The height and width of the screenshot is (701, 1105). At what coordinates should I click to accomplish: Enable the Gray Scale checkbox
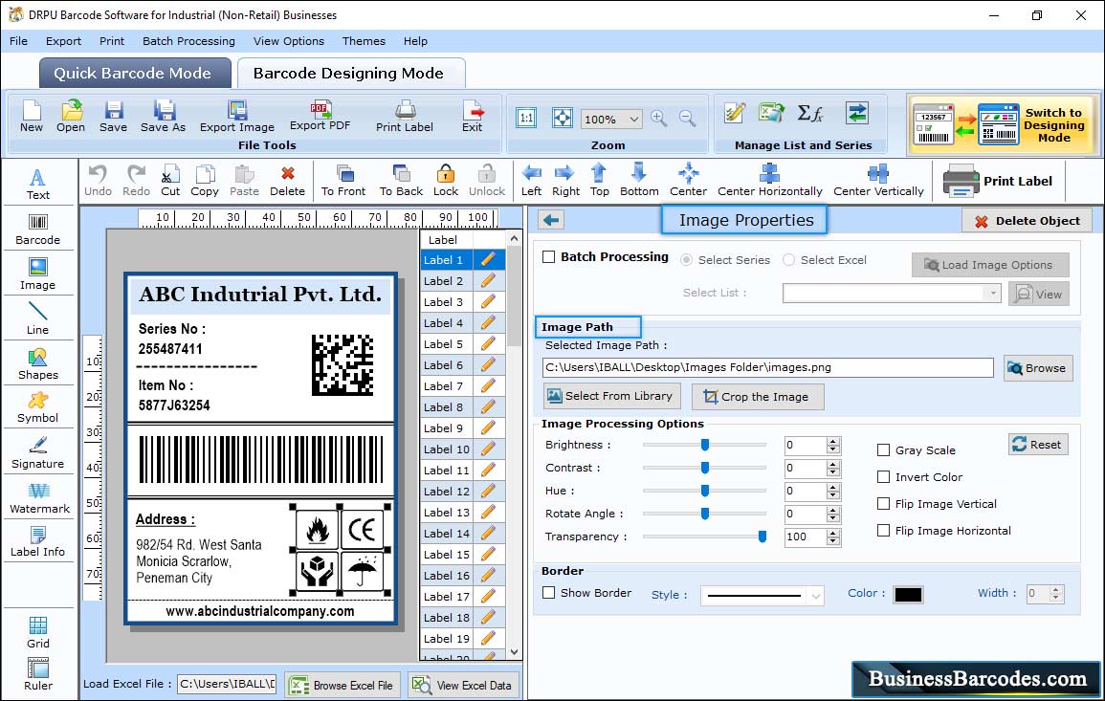point(883,450)
